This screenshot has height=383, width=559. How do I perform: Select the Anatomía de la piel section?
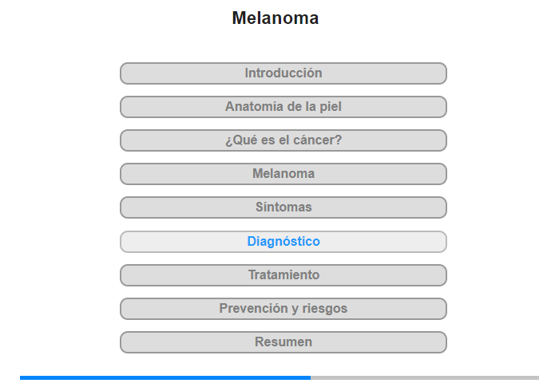point(283,107)
